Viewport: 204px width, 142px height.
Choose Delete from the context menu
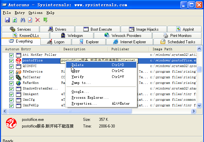click(x=101, y=65)
